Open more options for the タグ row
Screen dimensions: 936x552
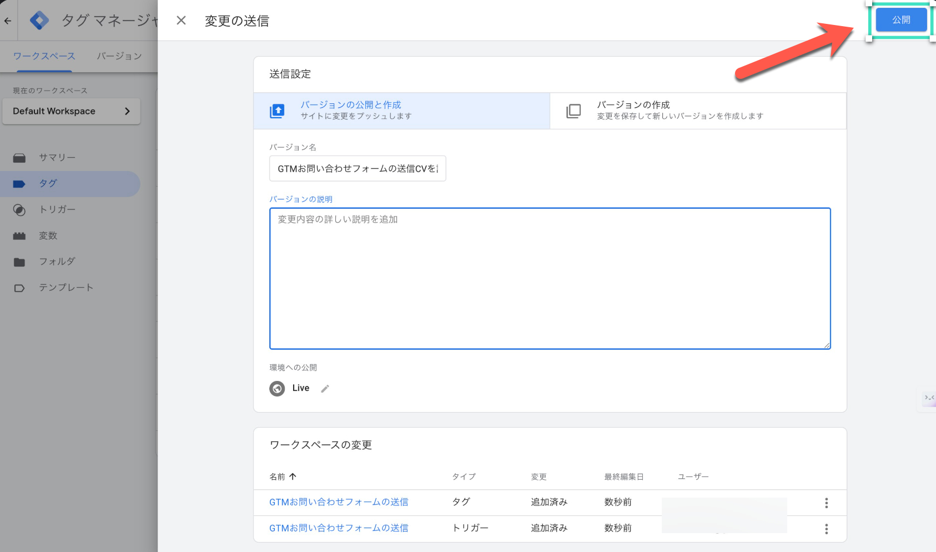(826, 503)
